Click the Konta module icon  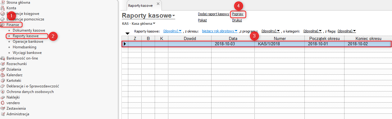point(3,8)
